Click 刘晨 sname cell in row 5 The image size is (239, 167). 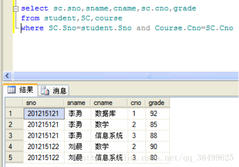[x=78, y=157]
